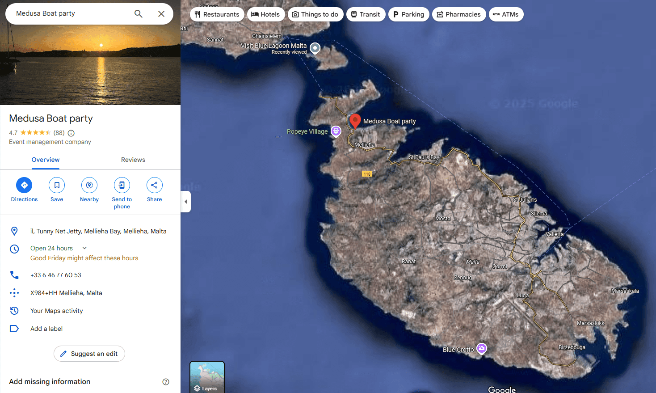Viewport: 656px width, 393px height.
Task: Collapse the side panel with the arrow
Action: click(x=186, y=202)
